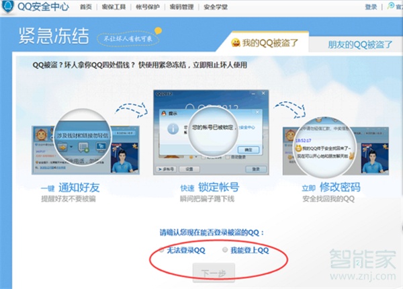Click the 下一步 button
The image size is (403, 289).
click(x=214, y=273)
